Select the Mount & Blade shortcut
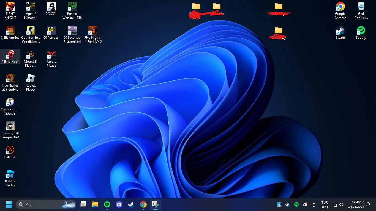 pyautogui.click(x=31, y=59)
